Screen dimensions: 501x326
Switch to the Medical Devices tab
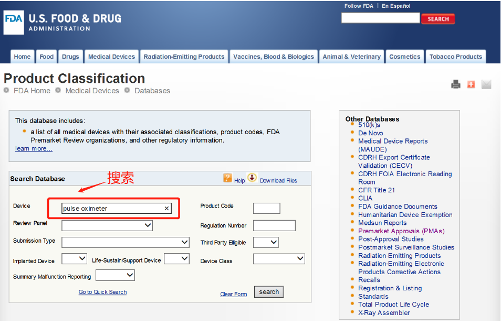point(111,57)
